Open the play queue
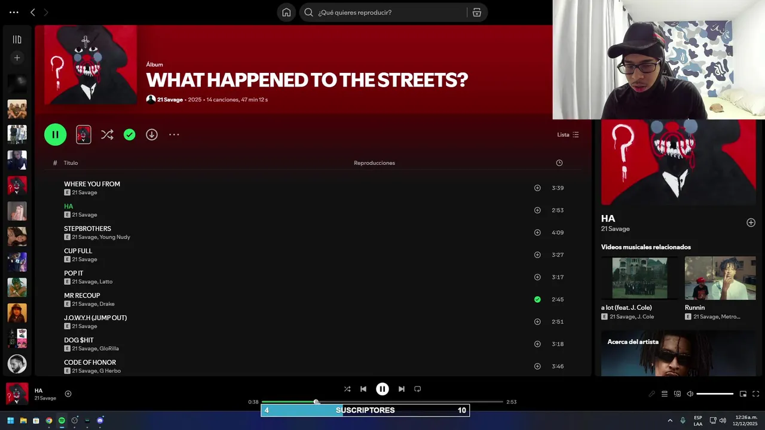Screen dimensions: 765x430 pyautogui.click(x=665, y=394)
